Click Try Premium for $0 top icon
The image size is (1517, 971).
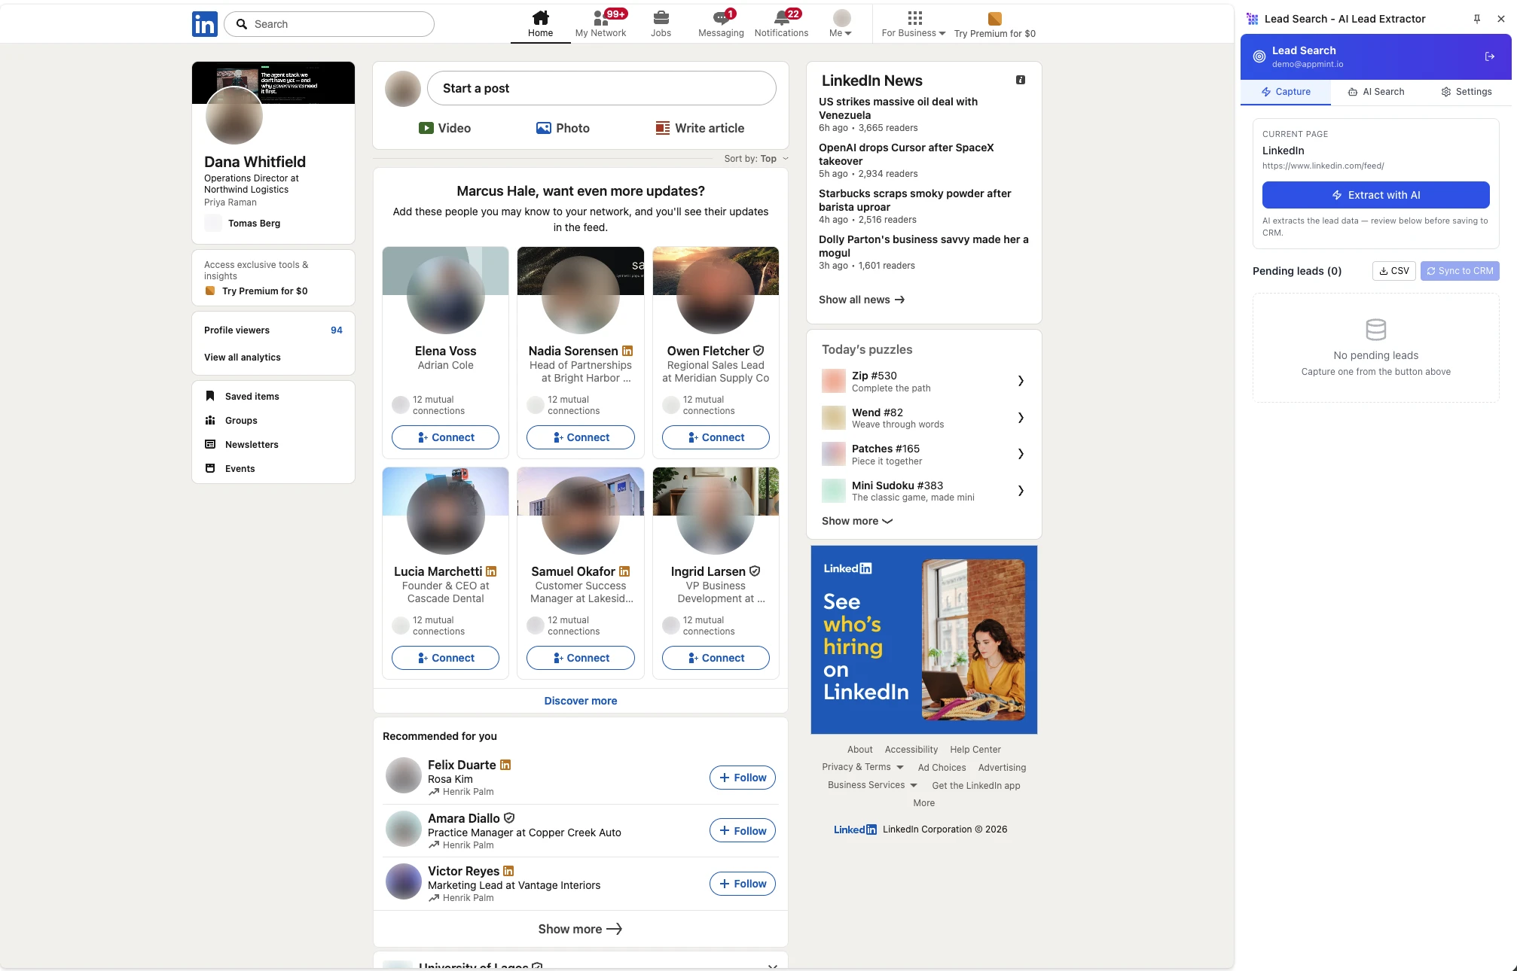point(994,18)
